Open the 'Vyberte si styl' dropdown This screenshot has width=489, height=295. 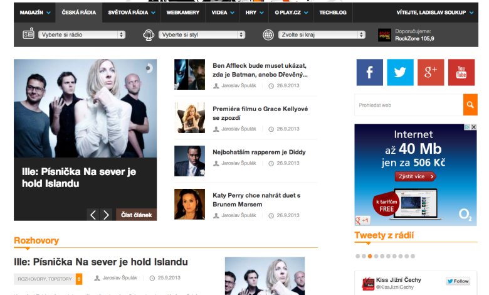point(201,35)
